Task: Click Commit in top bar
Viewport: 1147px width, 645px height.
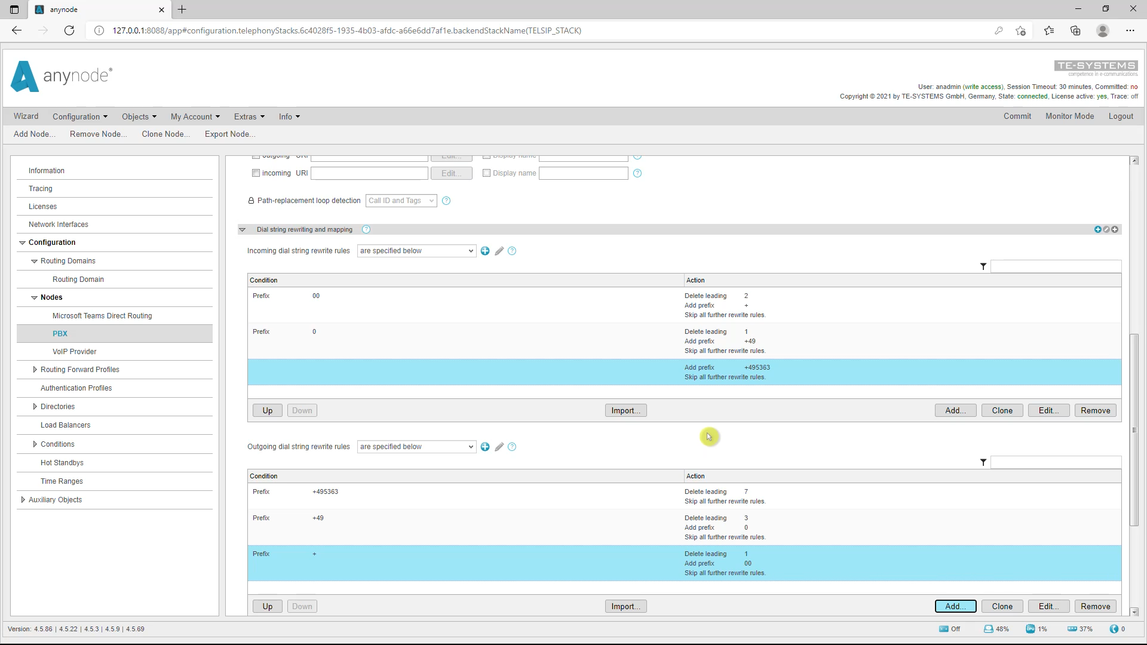Action: click(x=1017, y=116)
